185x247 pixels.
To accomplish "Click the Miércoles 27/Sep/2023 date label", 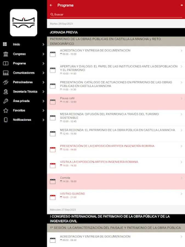I will (63, 210).
